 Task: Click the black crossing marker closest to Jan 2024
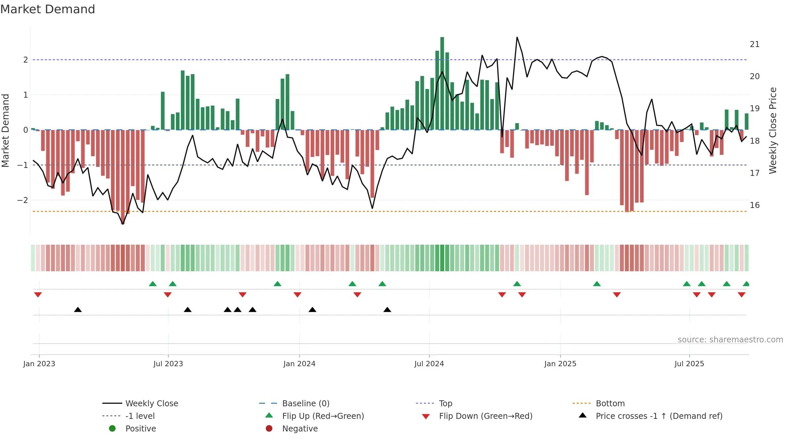click(312, 310)
